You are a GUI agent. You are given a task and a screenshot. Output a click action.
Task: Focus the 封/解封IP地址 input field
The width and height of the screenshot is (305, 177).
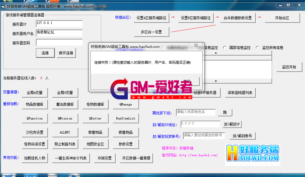pyautogui.click(x=200, y=124)
